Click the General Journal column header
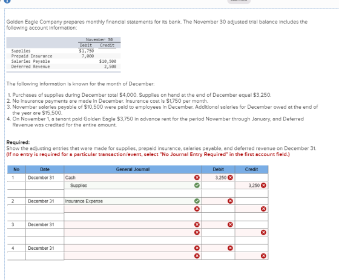This screenshot has width=339, height=280. (133, 169)
